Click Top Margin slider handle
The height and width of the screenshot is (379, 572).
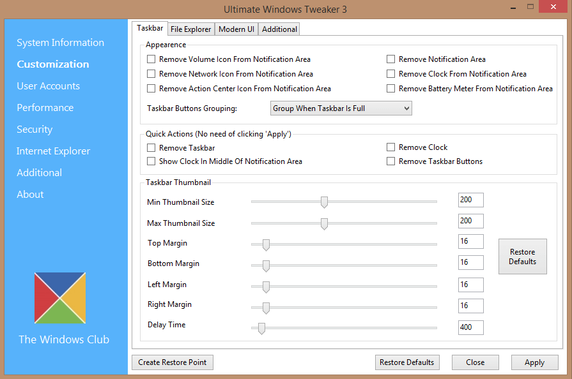pos(266,245)
